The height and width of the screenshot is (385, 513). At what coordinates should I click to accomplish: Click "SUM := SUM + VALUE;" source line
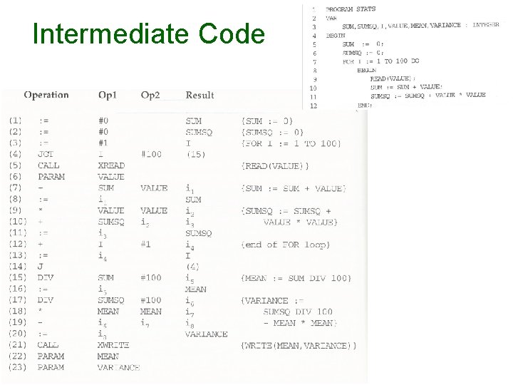point(406,87)
